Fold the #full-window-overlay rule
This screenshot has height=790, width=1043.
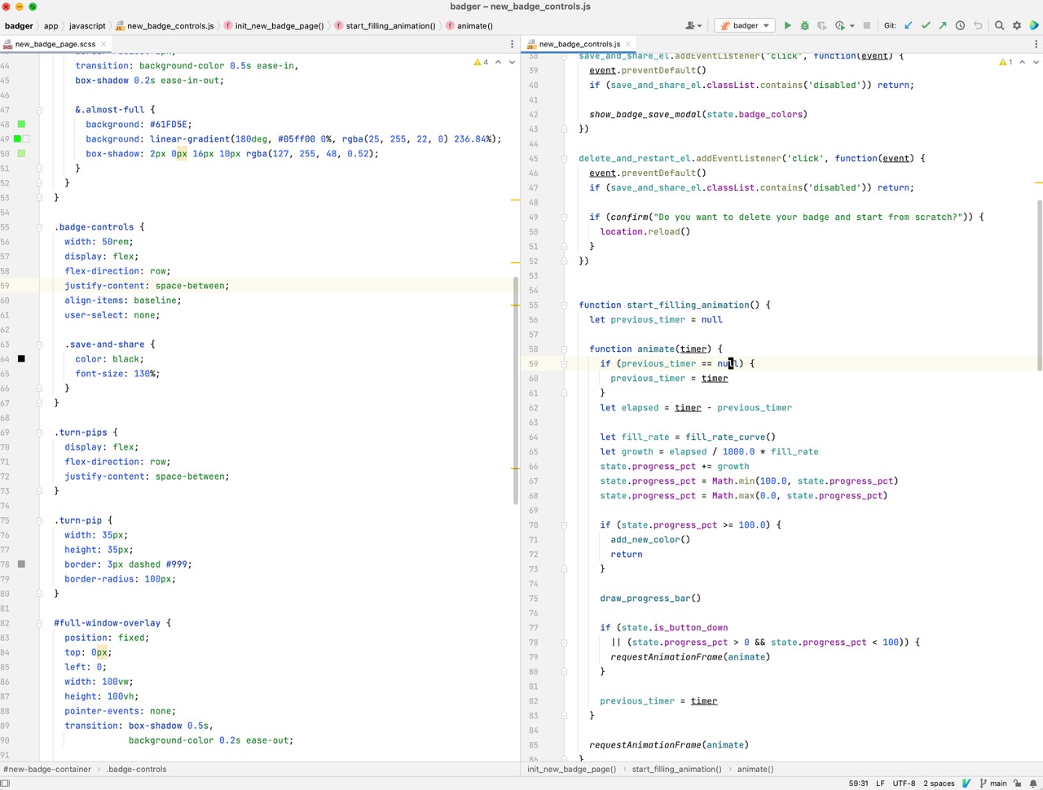pyautogui.click(x=39, y=623)
